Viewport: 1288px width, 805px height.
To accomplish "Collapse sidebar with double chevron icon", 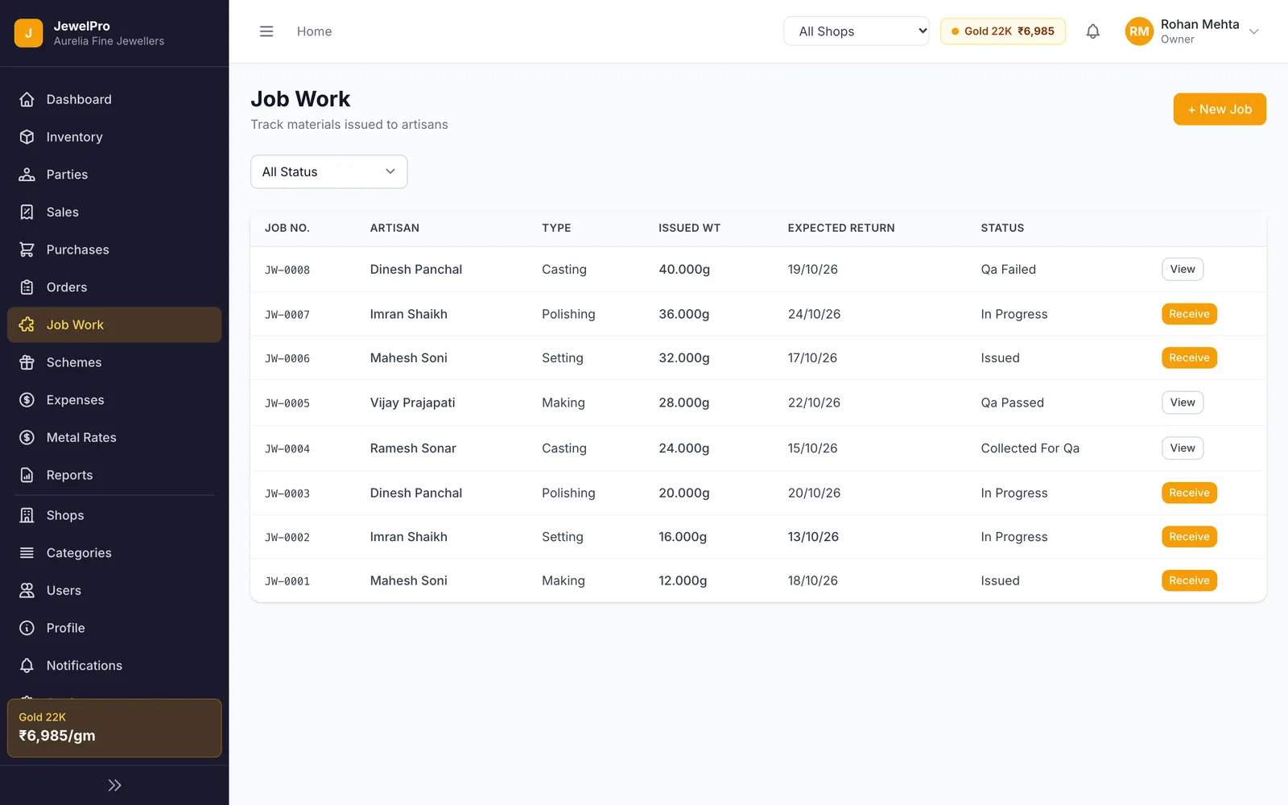I will (114, 785).
